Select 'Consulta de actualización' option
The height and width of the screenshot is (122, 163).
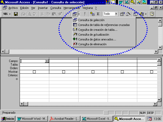pyautogui.click(x=104, y=35)
